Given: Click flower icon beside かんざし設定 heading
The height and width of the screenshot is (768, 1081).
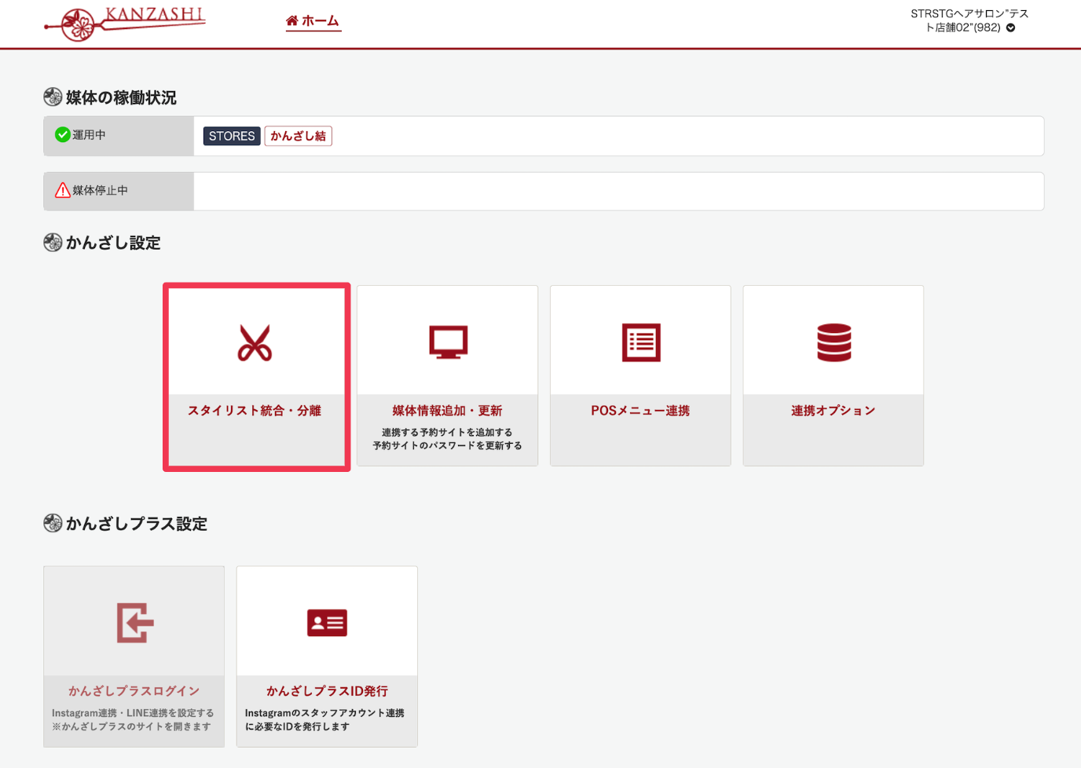Looking at the screenshot, I should 53,242.
